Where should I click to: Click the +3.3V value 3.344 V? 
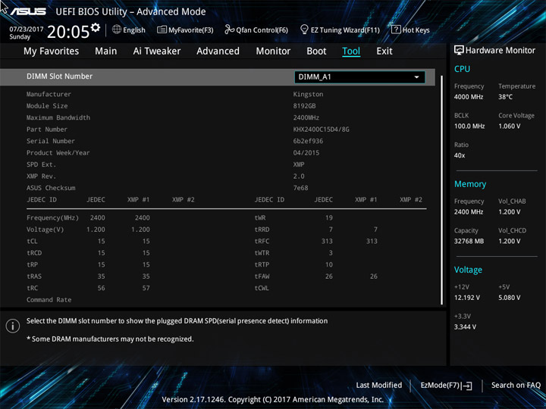tap(465, 327)
